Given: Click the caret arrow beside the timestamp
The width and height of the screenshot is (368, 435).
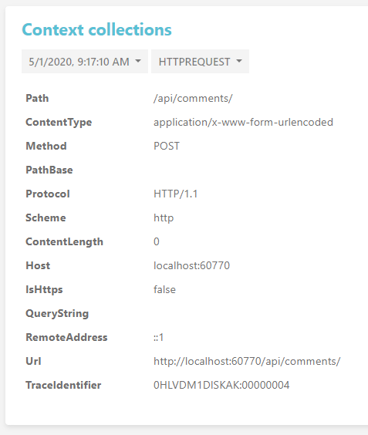Looking at the screenshot, I should point(138,61).
